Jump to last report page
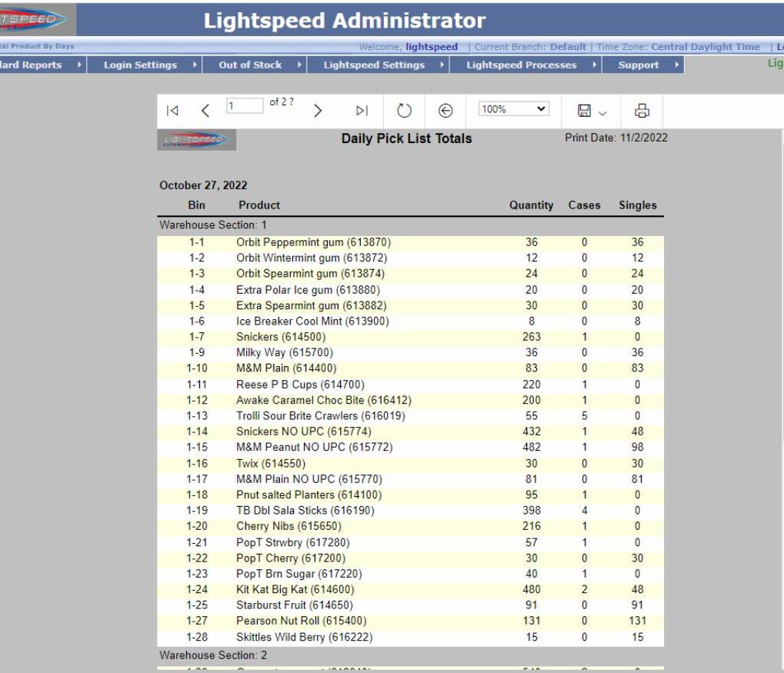 (362, 111)
